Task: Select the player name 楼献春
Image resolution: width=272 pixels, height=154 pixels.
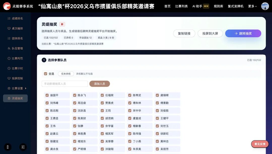Action: 137,126
